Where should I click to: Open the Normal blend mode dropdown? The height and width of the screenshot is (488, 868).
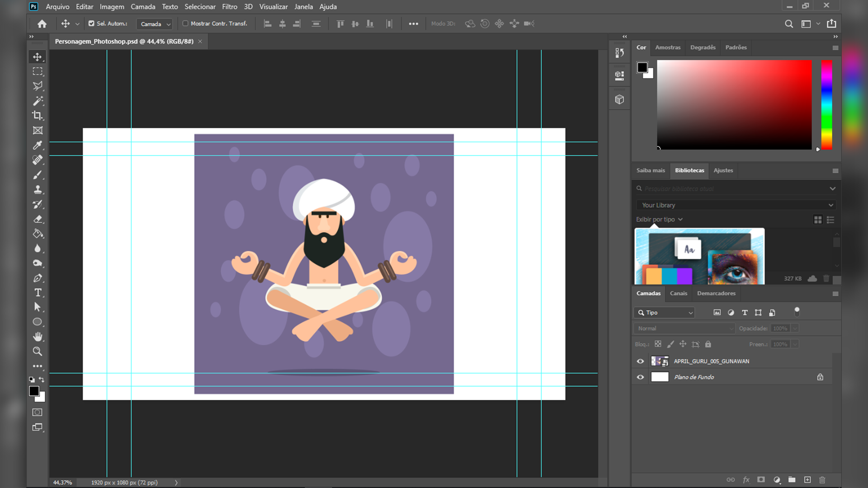[x=684, y=328]
